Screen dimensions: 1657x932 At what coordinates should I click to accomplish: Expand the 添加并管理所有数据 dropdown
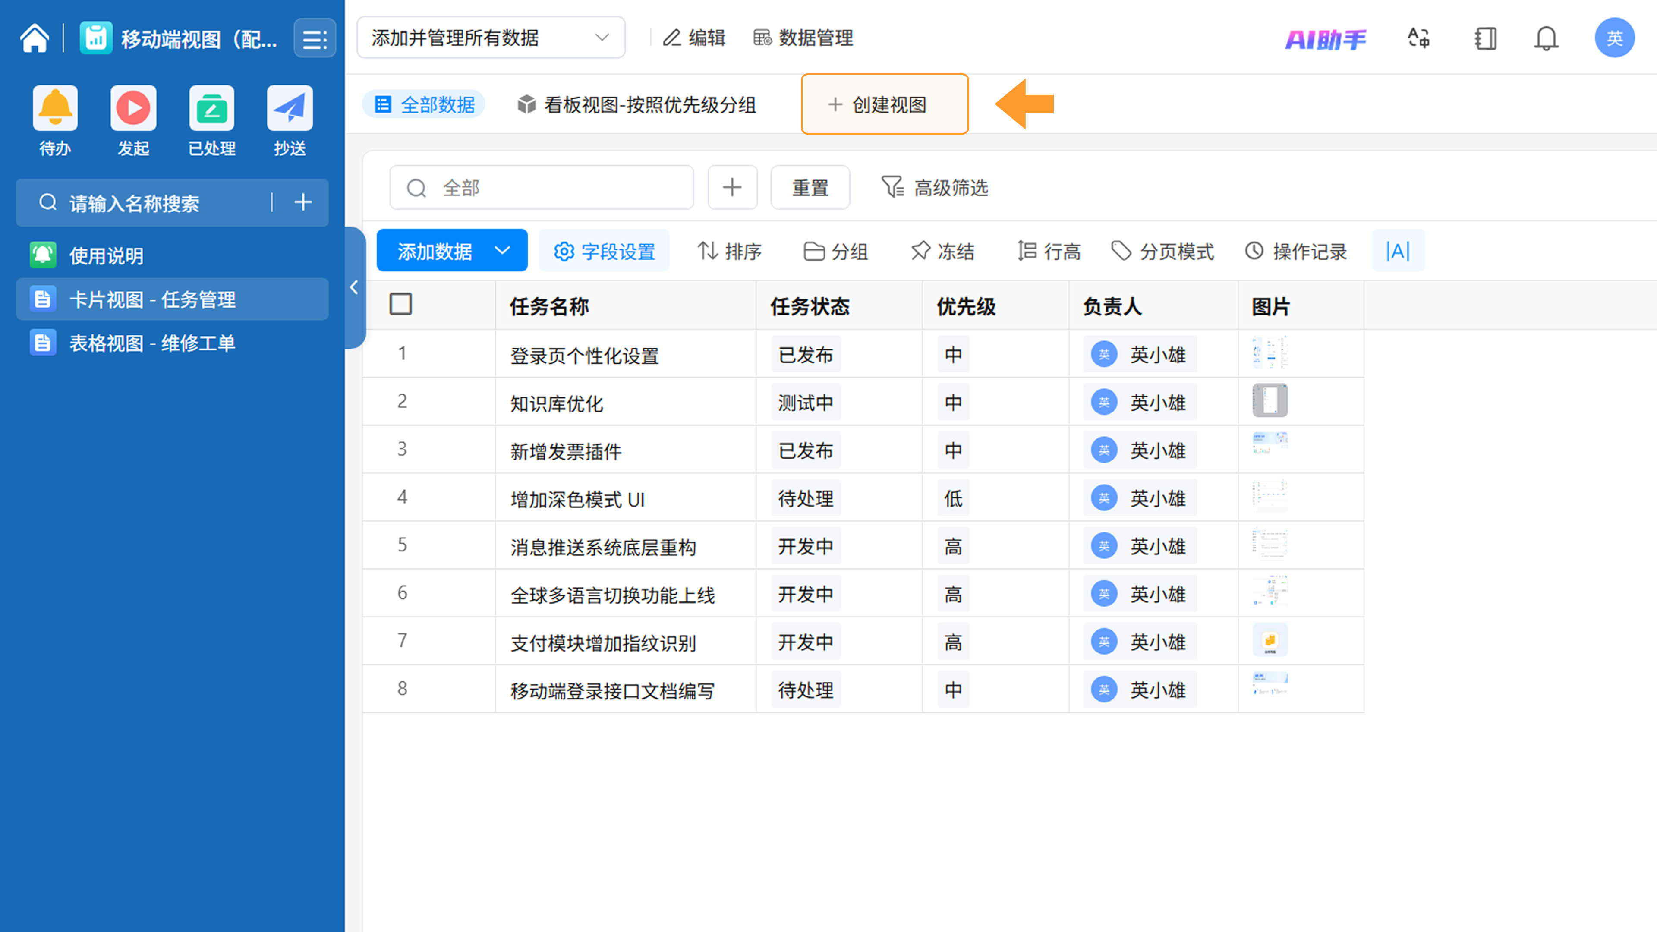[491, 38]
